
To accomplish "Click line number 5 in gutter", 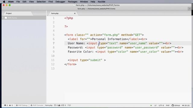I will [54, 35].
